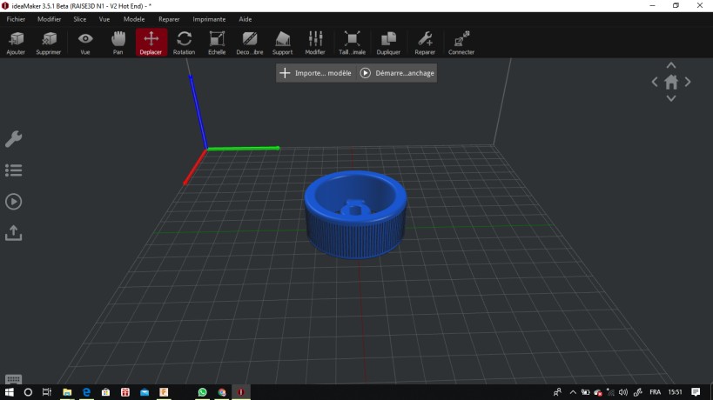Click the Connecter tool
Image resolution: width=713 pixels, height=400 pixels.
point(461,43)
